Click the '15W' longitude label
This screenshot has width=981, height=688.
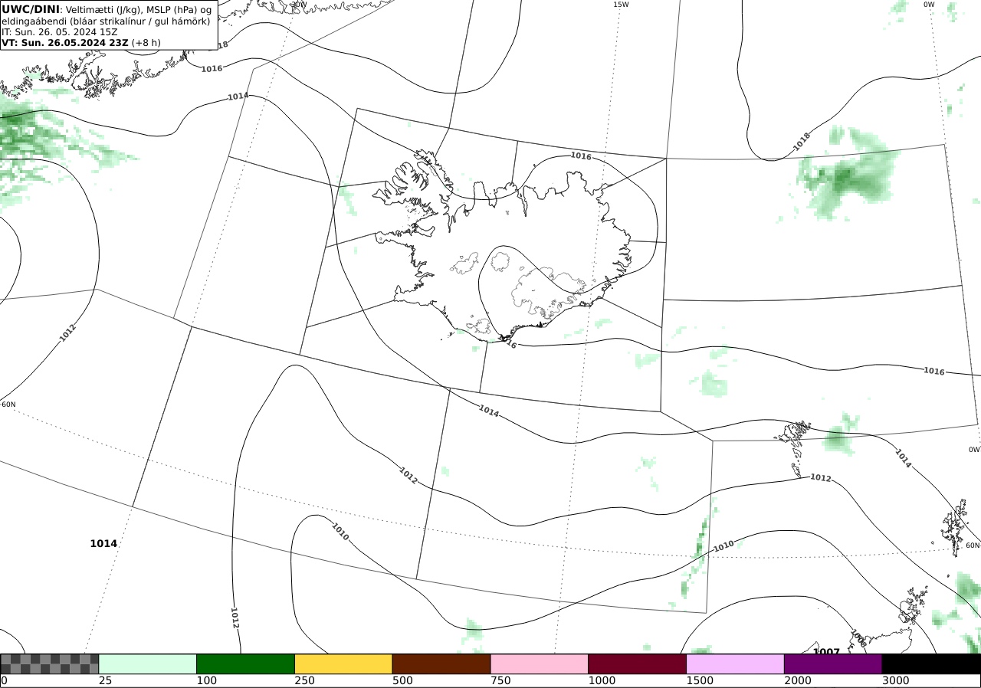621,5
